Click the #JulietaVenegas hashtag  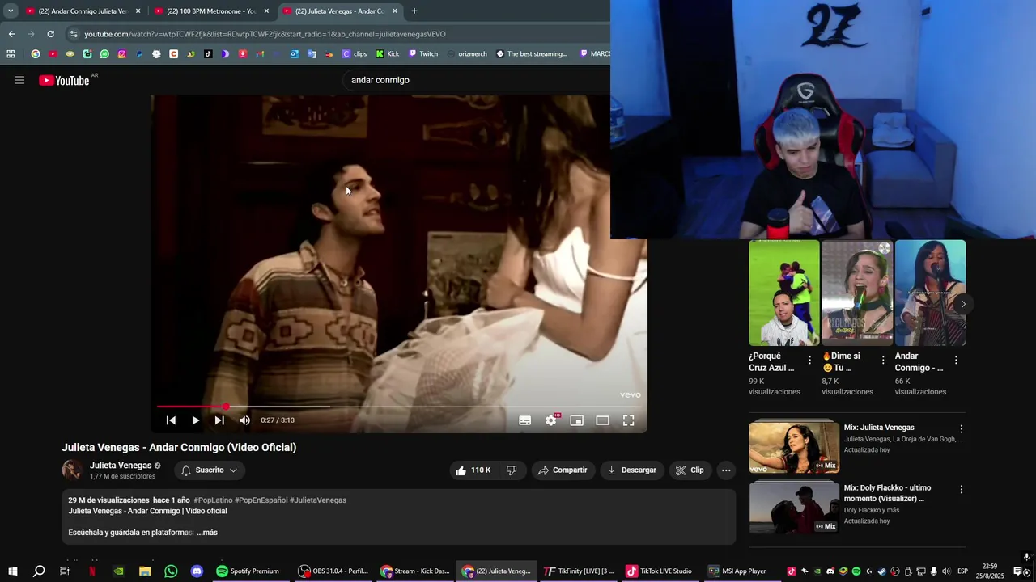click(x=318, y=500)
